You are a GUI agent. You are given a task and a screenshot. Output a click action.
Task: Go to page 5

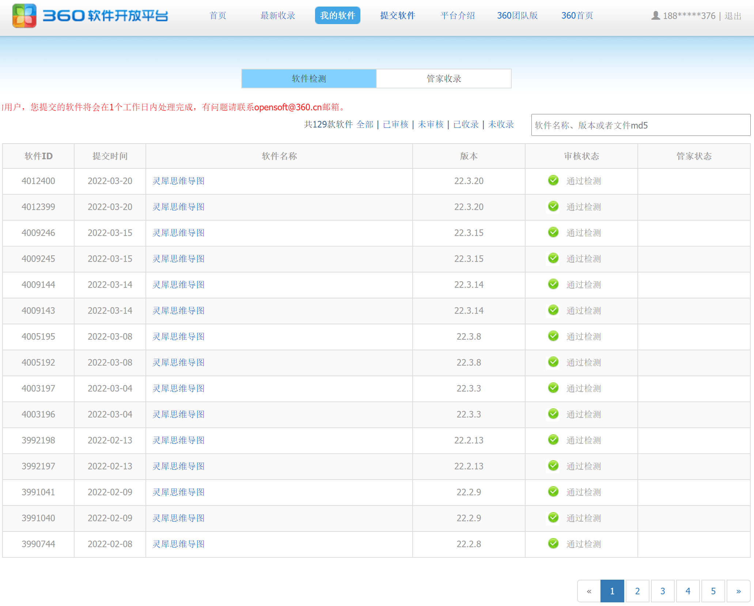pos(713,591)
